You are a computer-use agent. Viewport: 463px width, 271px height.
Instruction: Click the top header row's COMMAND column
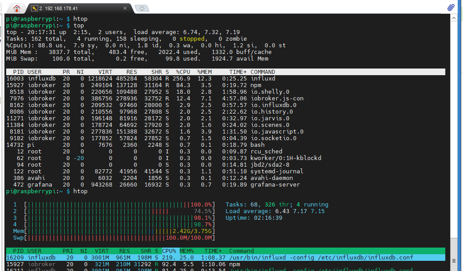[x=262, y=72]
